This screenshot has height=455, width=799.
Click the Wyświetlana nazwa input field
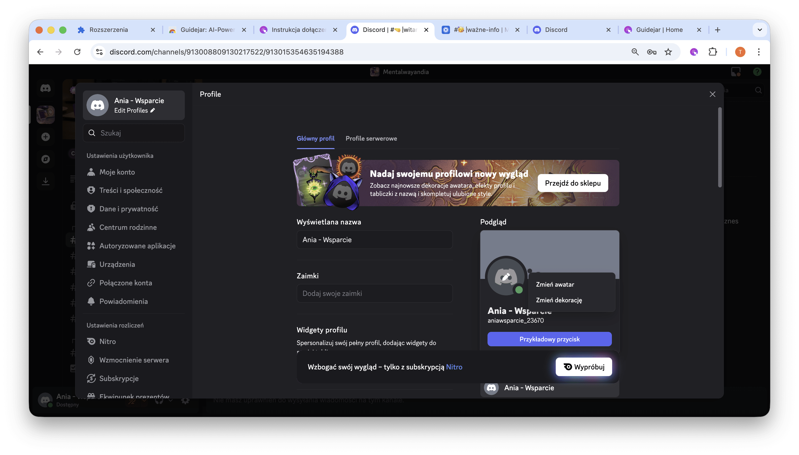coord(375,240)
